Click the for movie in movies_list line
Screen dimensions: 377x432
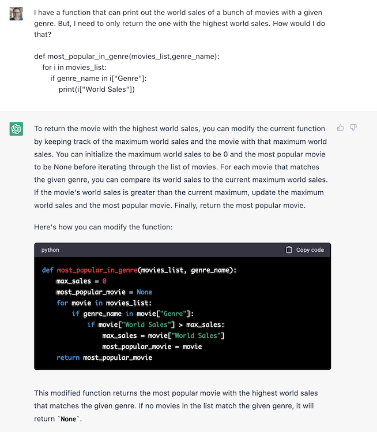click(x=104, y=303)
